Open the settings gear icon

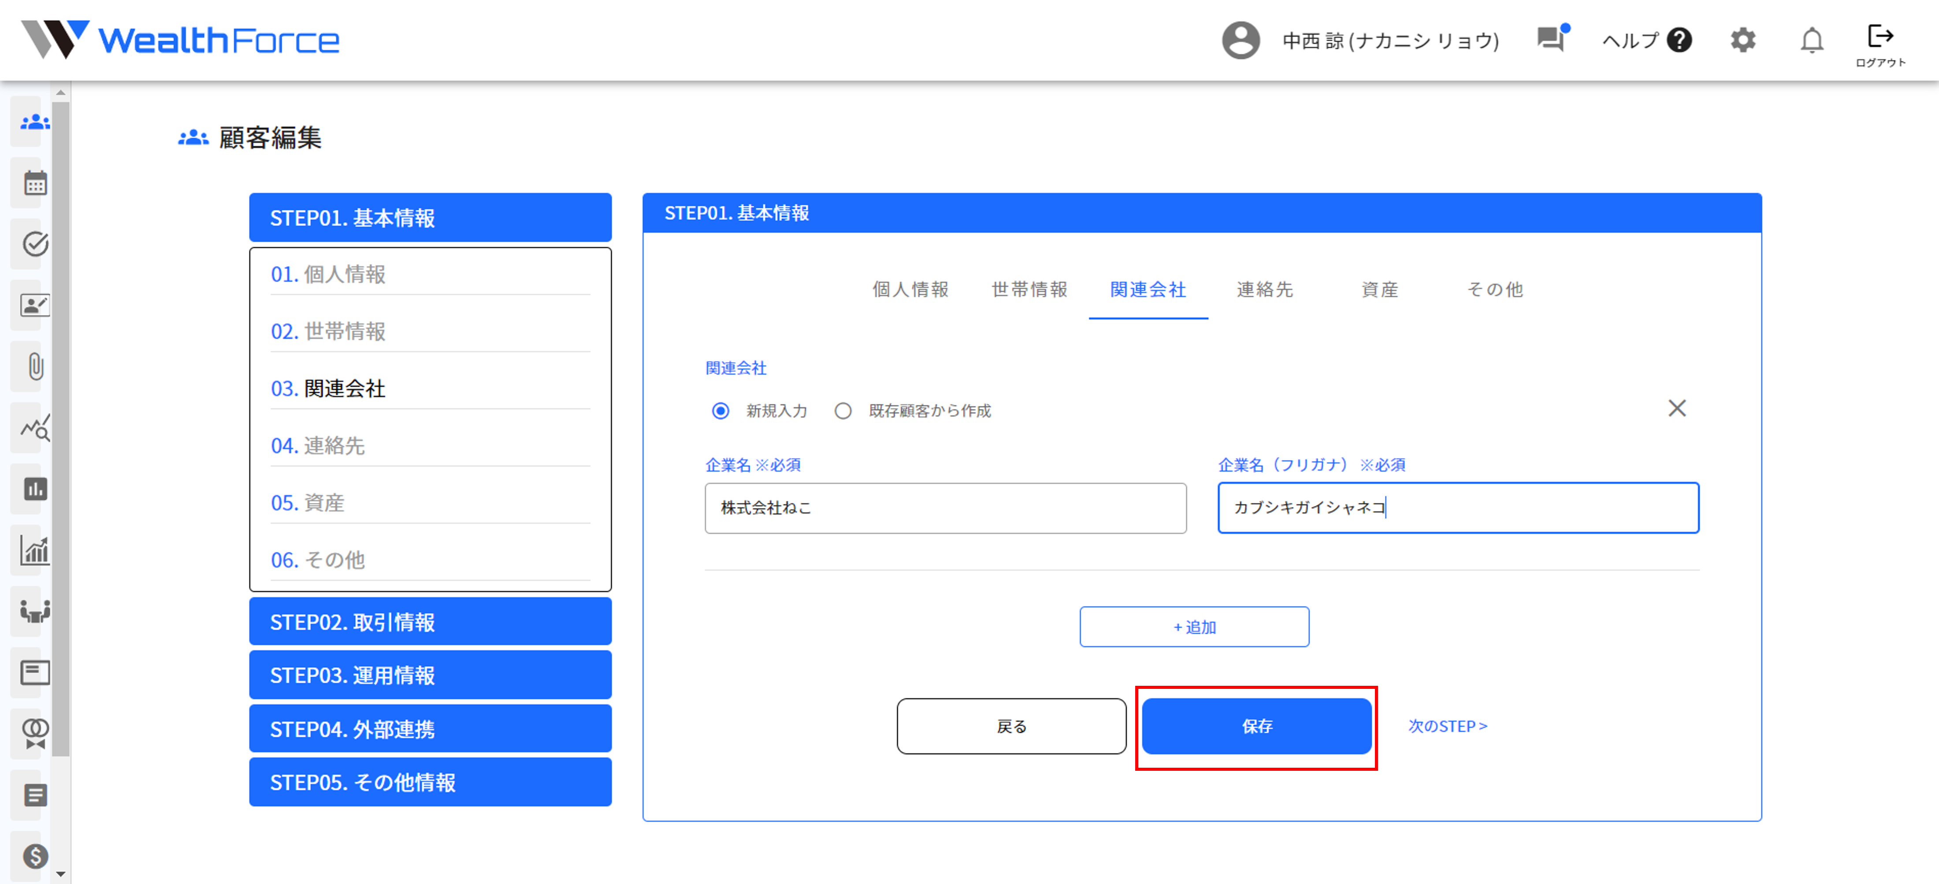pos(1742,40)
